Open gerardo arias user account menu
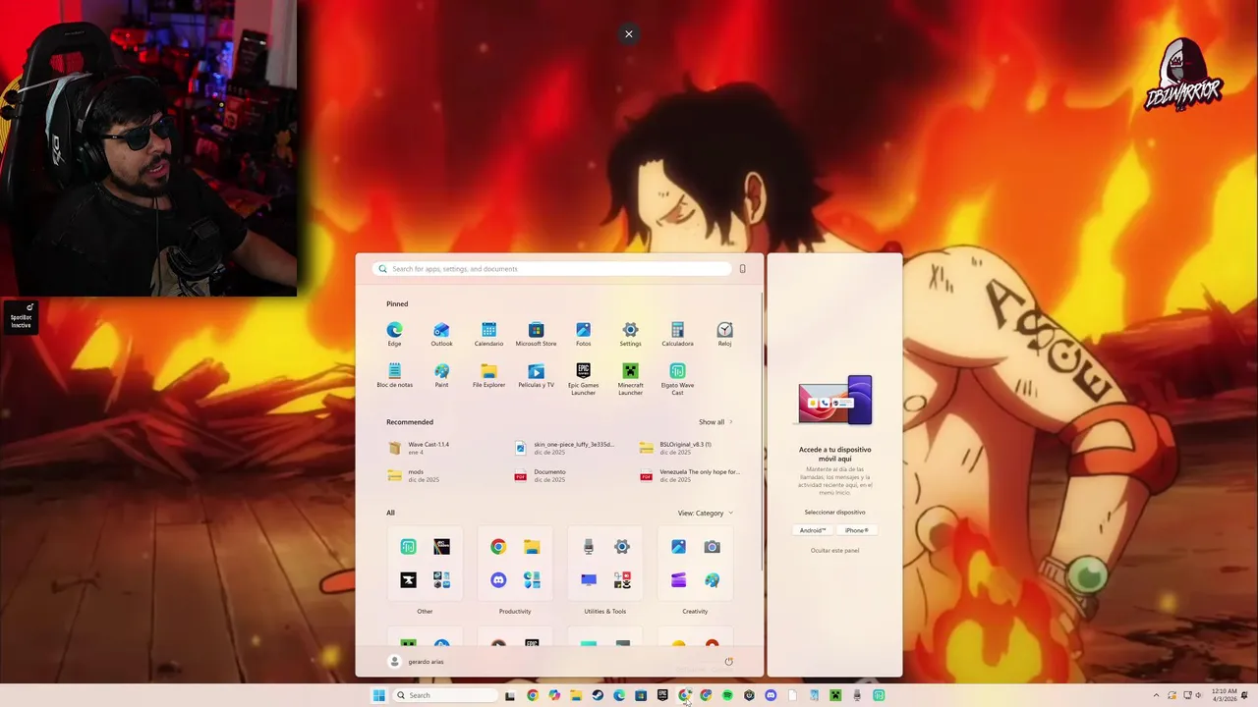This screenshot has width=1258, height=707. click(x=417, y=662)
